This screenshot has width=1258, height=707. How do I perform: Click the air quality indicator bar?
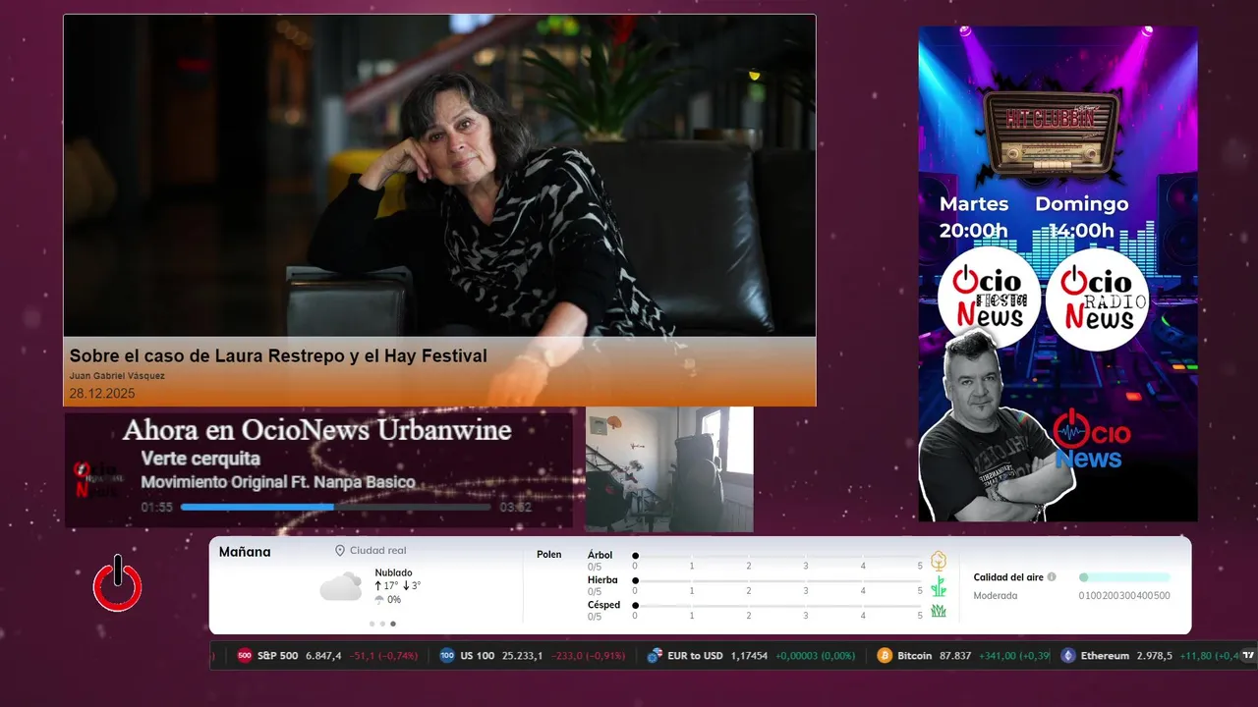point(1124,577)
